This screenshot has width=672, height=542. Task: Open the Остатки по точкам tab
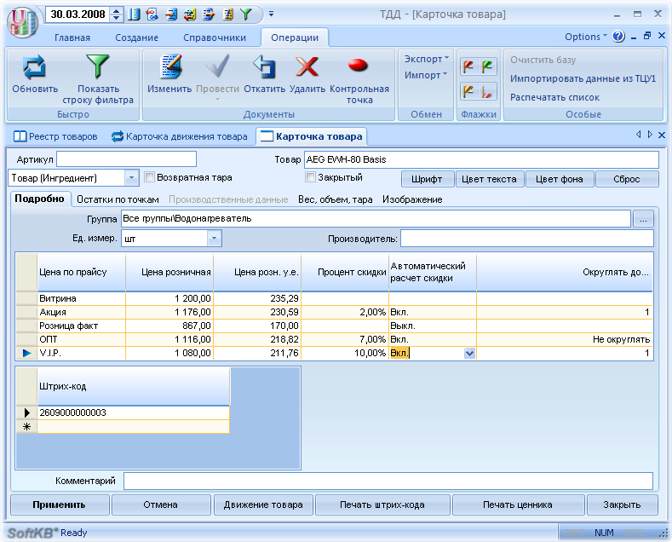pos(118,199)
